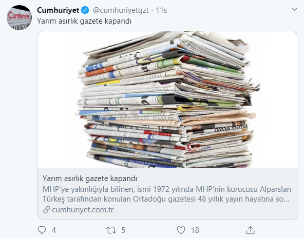Click the separator dot before the 11s timestamp

tap(152, 10)
